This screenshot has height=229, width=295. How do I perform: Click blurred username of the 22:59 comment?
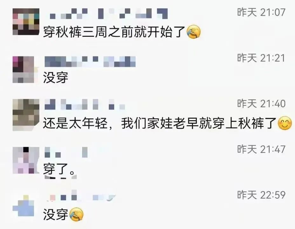[x=81, y=198]
